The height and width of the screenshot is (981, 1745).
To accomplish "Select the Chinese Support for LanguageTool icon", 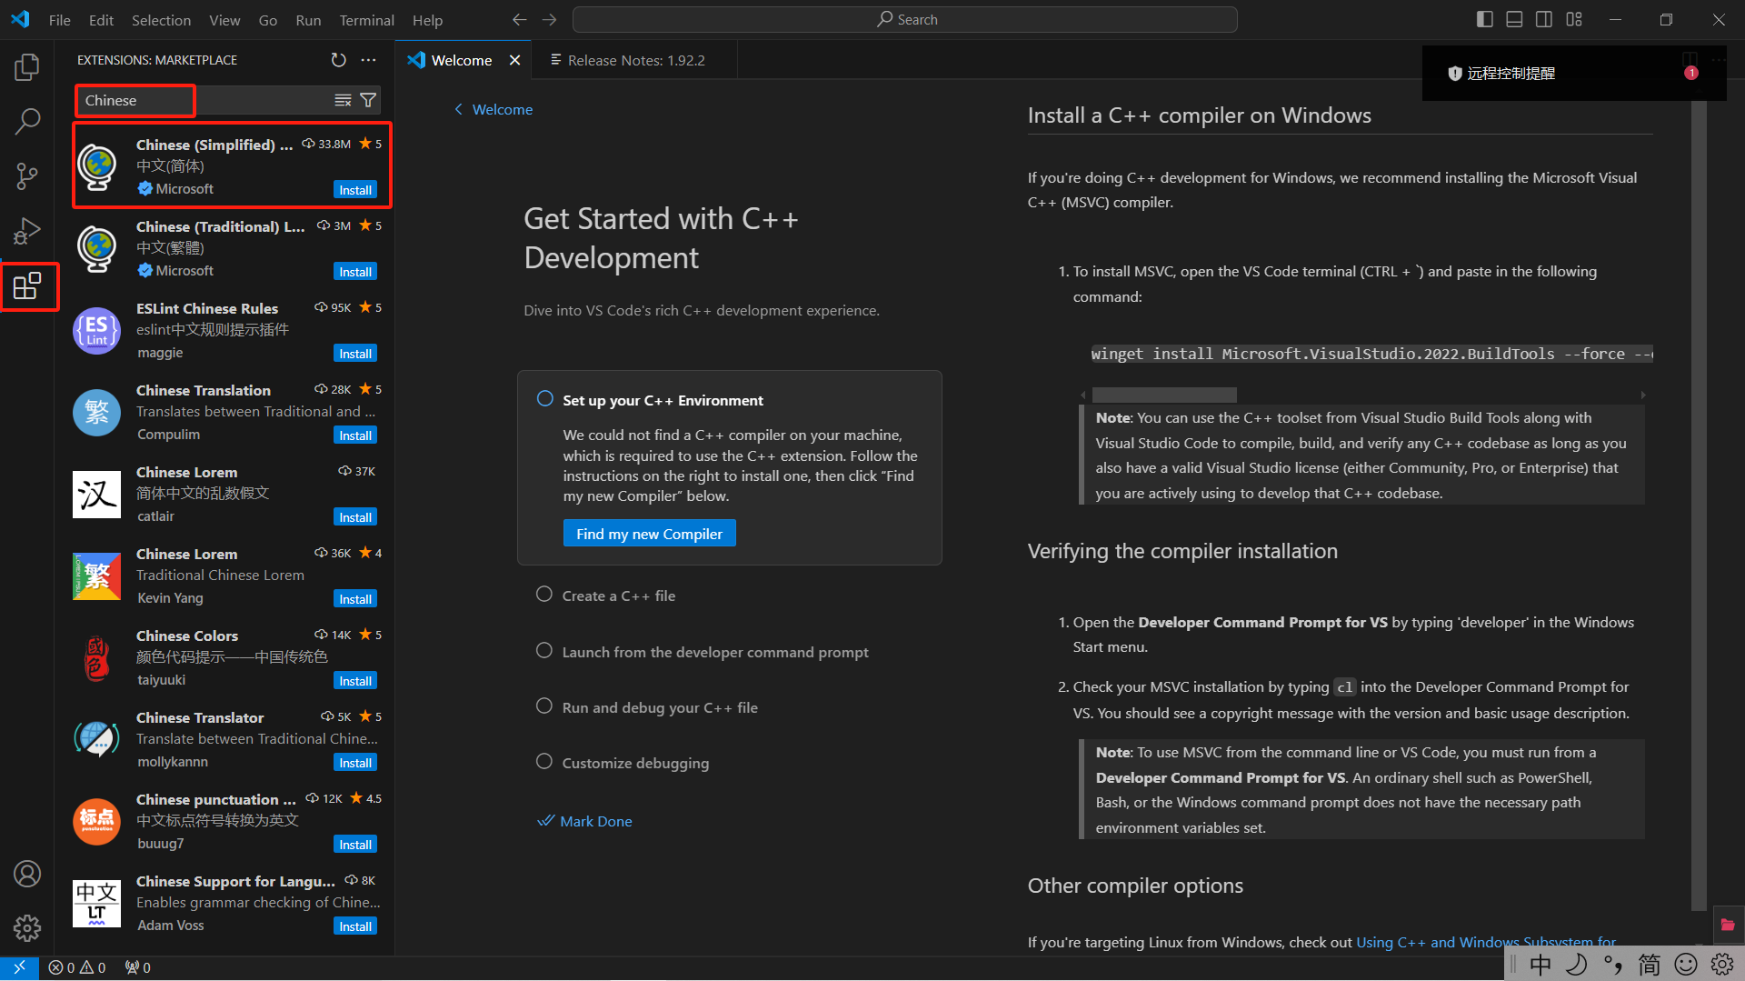I will pos(96,903).
